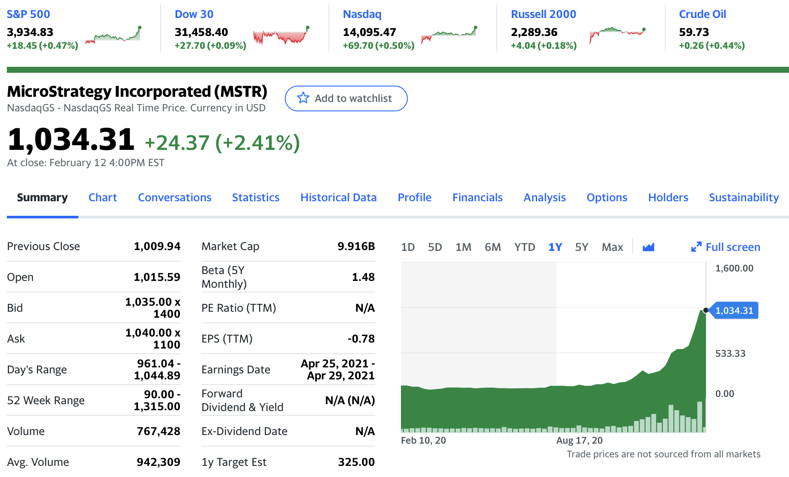Click the 1,034.31 price marker on chart

(x=734, y=310)
